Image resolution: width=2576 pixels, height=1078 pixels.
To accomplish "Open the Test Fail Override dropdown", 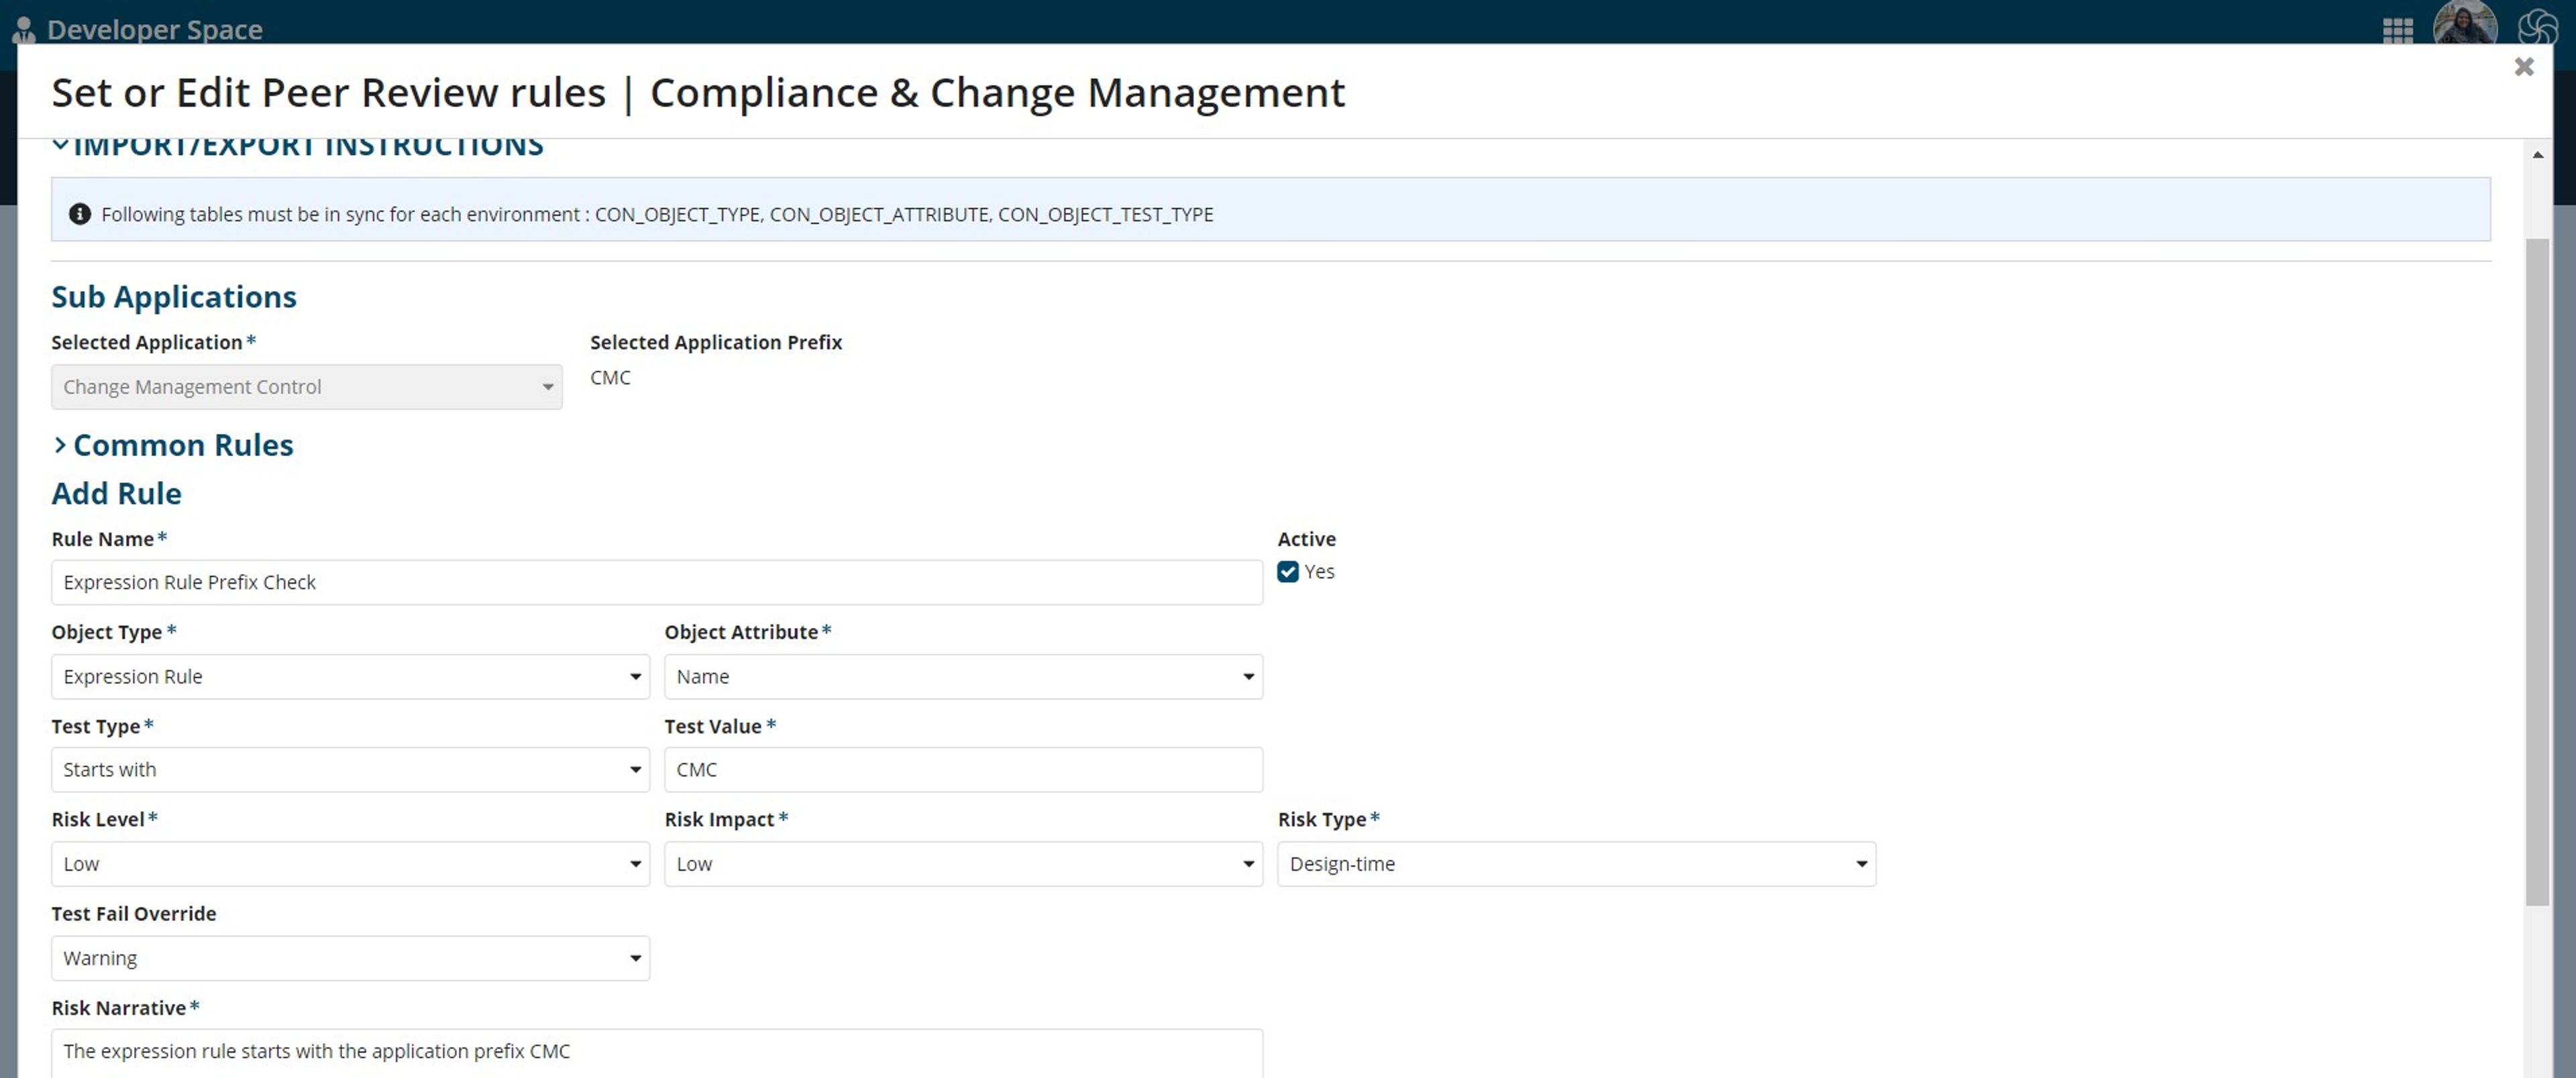I will tap(350, 958).
